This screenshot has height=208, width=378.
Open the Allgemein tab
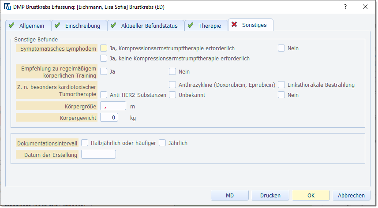(28, 26)
